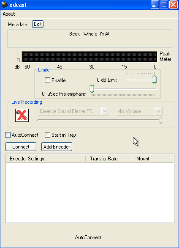Viewport: 179px width, 248px height.
Task: Click the crossed-out microphone live recording icon
Action: [x=22, y=115]
